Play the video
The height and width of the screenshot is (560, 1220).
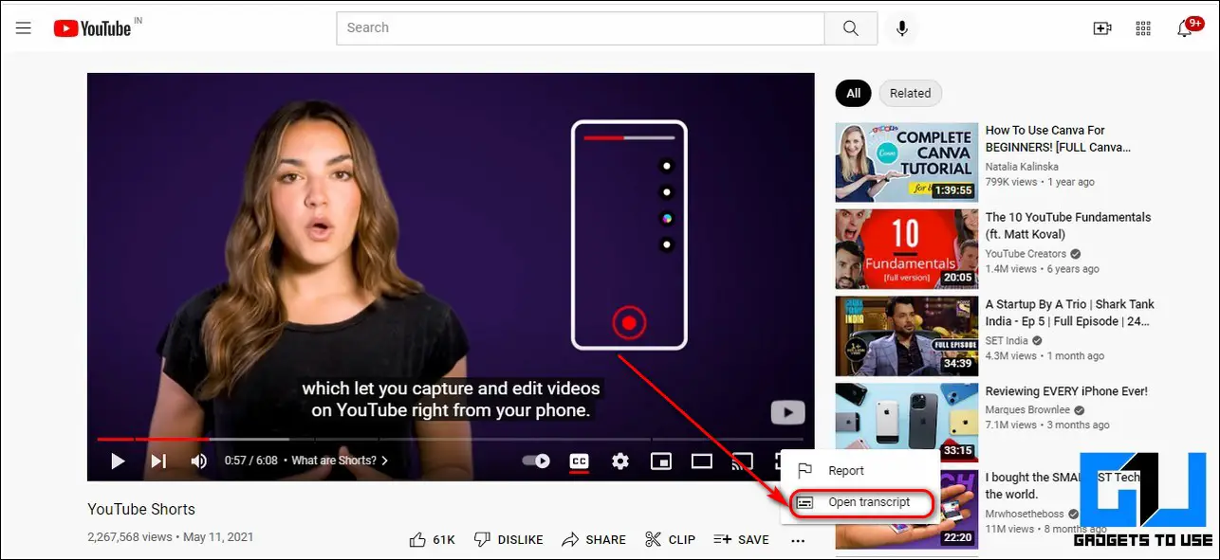118,461
